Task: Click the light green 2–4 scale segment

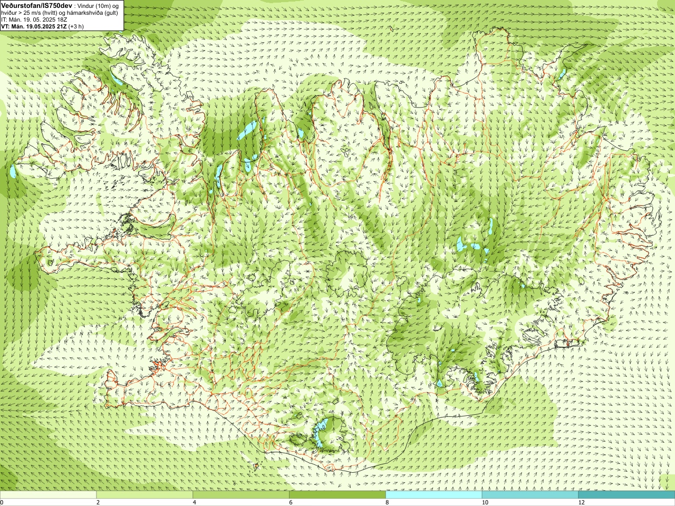Action: pos(144,495)
